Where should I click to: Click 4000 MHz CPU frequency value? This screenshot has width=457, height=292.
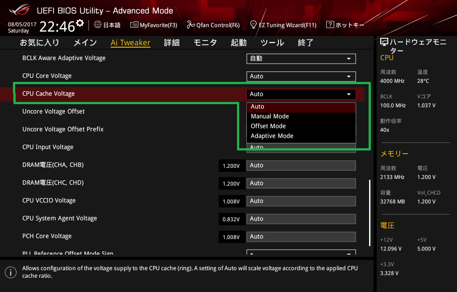(392, 81)
